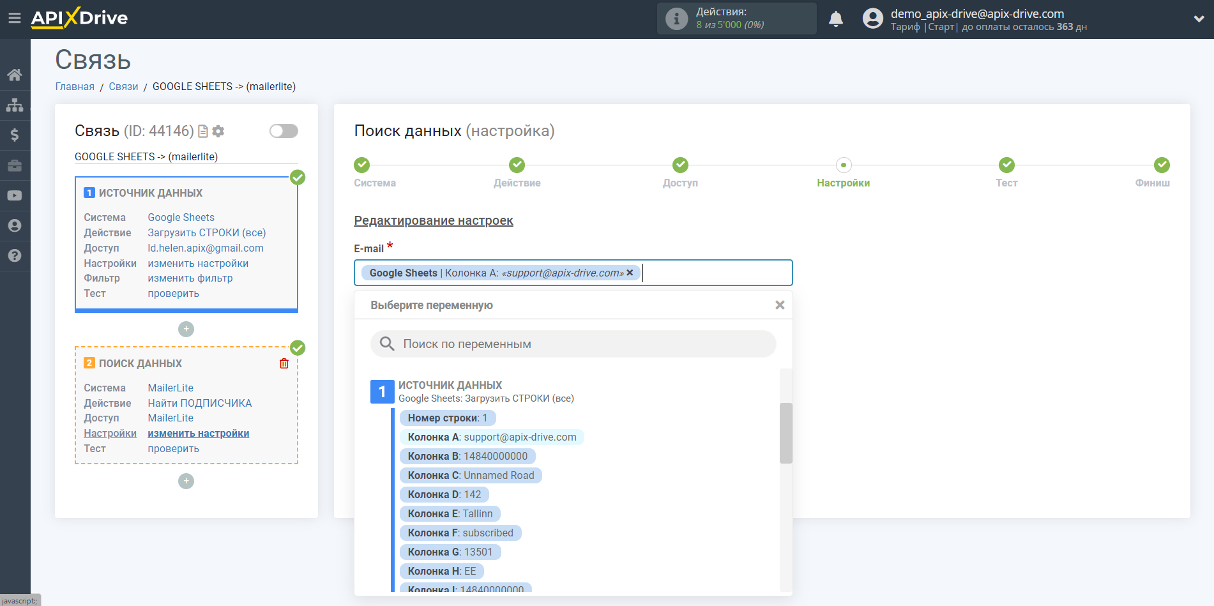Click проверить in data search block
This screenshot has height=606, width=1214.
(174, 448)
